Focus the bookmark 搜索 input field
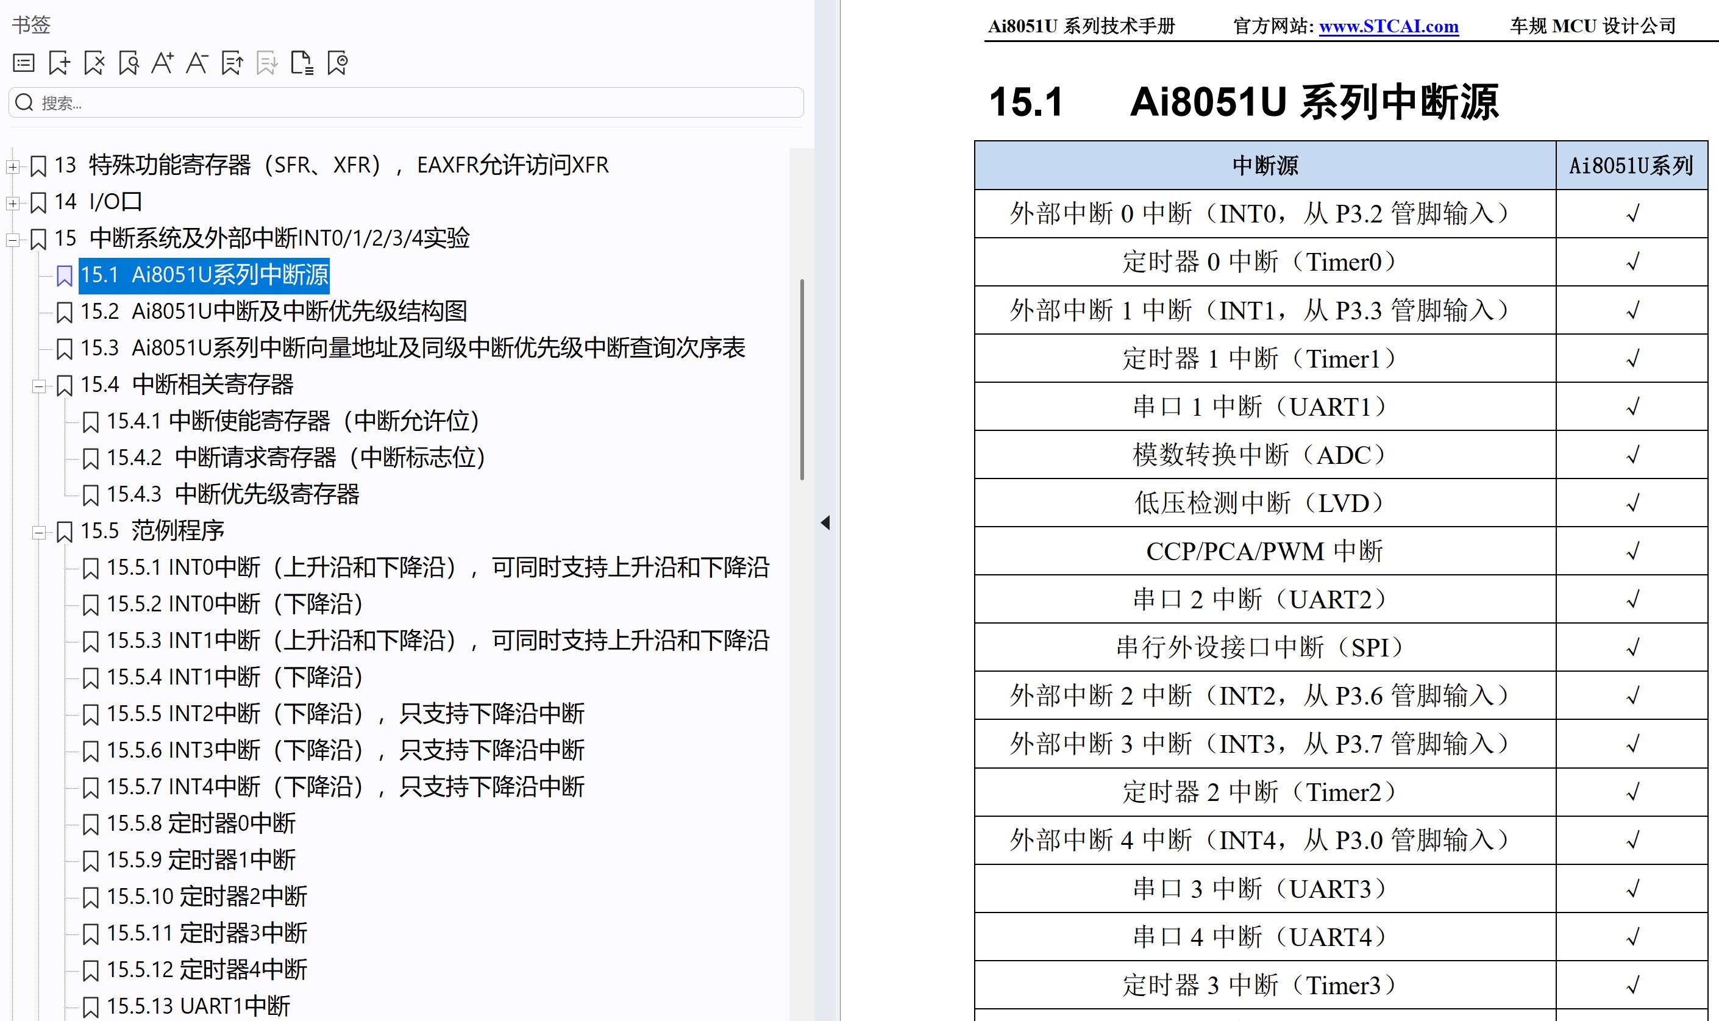Image resolution: width=1719 pixels, height=1021 pixels. 406,102
